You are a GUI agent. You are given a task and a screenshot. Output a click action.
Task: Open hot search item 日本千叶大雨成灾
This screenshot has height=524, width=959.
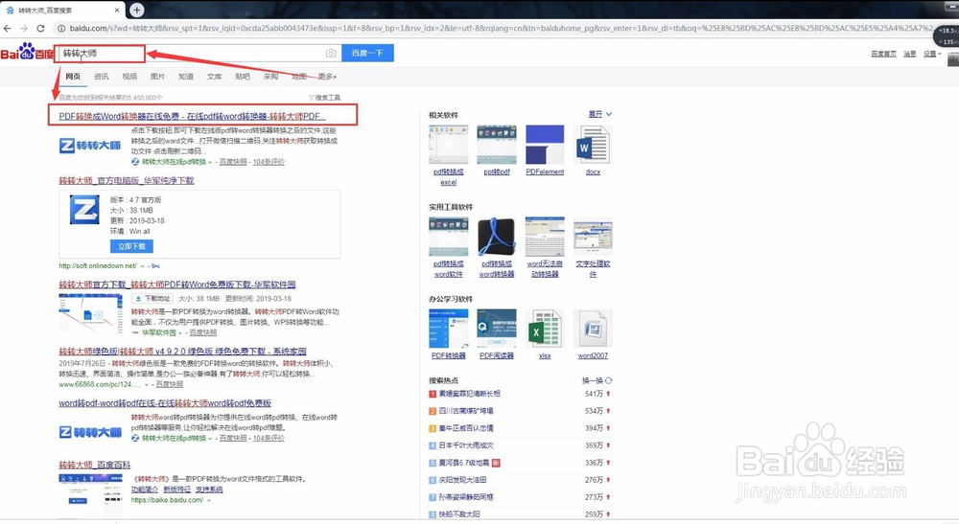[466, 445]
